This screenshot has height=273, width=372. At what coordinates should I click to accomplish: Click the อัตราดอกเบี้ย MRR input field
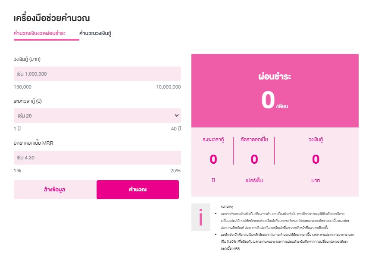(97, 158)
